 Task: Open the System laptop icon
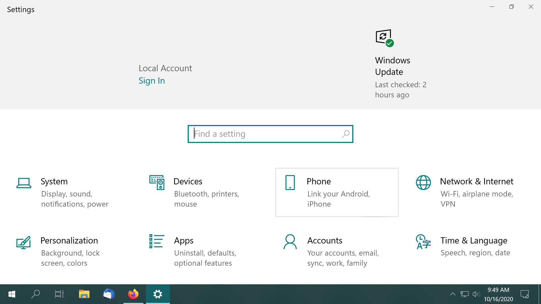(24, 183)
